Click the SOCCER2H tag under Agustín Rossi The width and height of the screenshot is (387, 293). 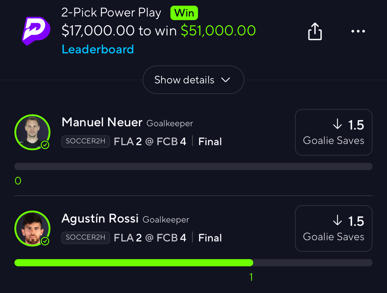tap(85, 238)
